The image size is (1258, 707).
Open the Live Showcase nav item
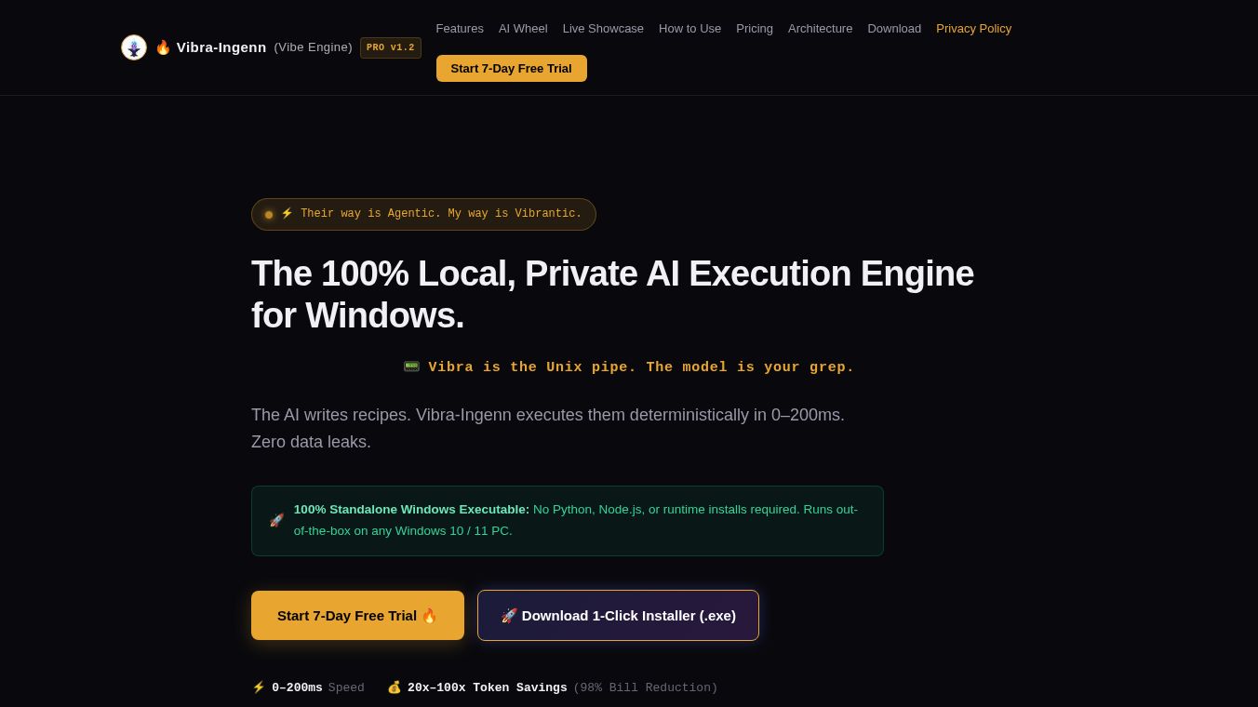603,29
